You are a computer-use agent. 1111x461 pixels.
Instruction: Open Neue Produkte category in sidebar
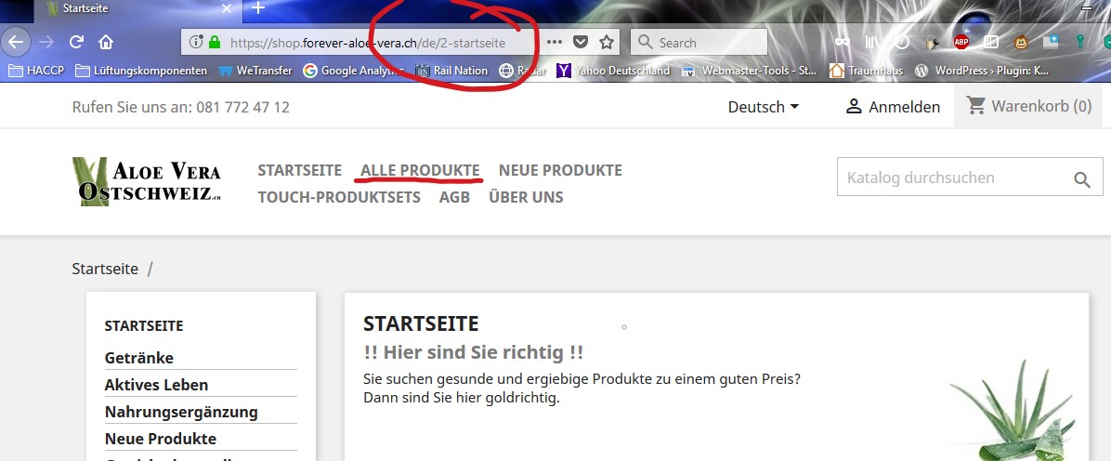click(161, 439)
